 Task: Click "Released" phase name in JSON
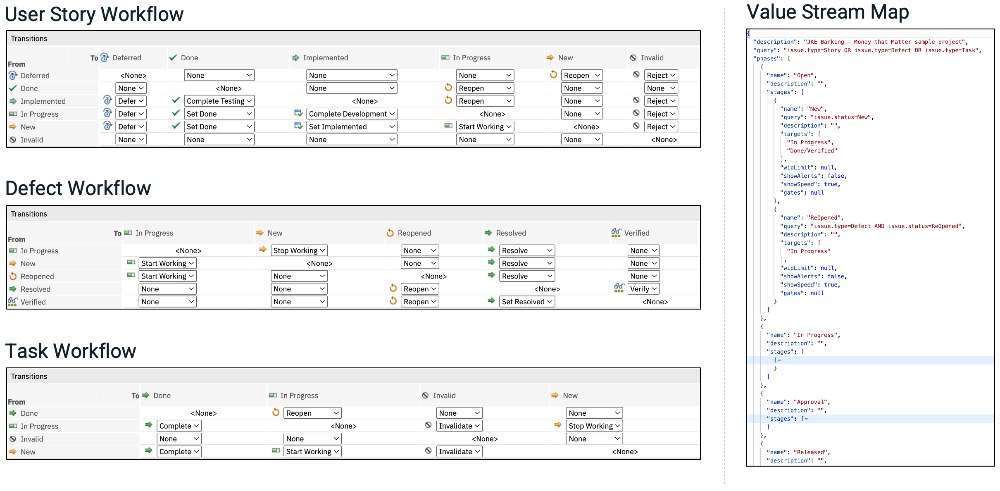tap(810, 452)
